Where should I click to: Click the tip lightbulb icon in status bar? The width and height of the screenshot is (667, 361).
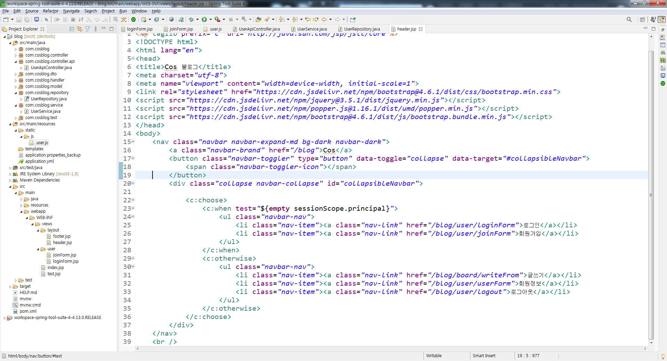pos(663,356)
